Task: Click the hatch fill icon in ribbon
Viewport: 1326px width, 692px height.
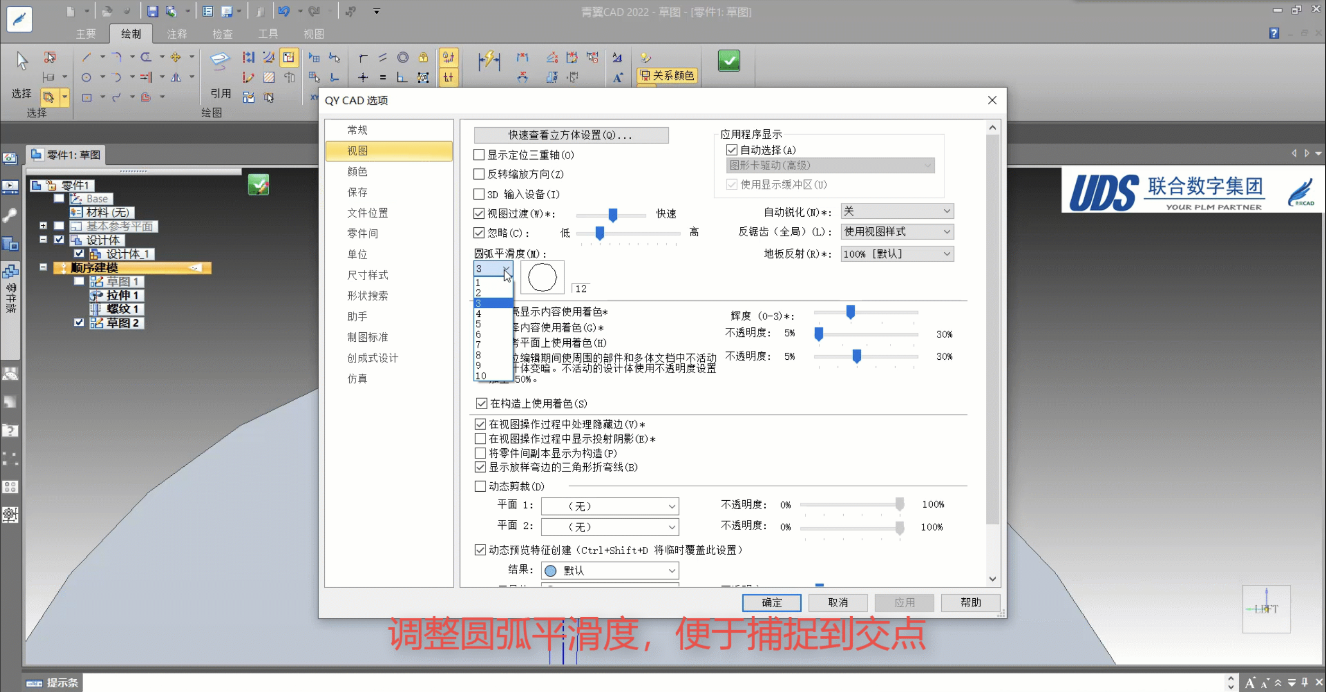Action: pyautogui.click(x=269, y=77)
